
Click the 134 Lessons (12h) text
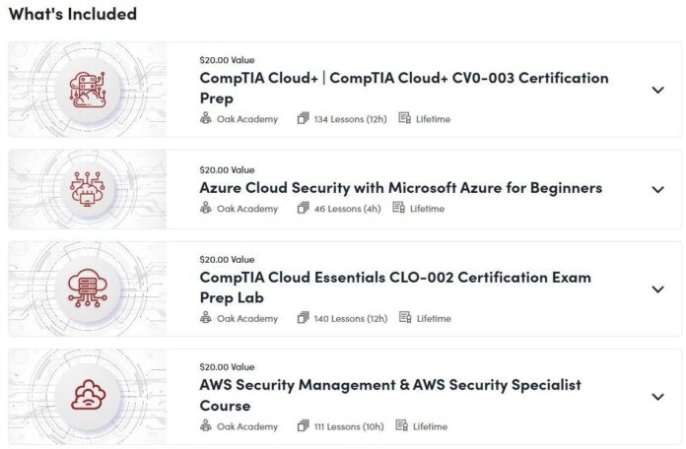[x=351, y=119]
